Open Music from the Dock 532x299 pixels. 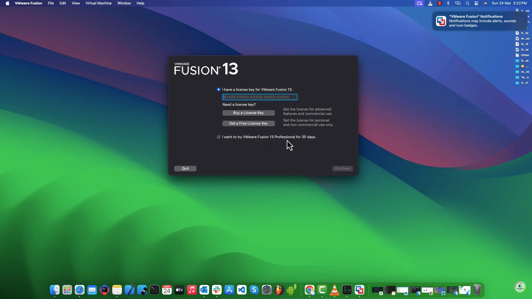192,290
